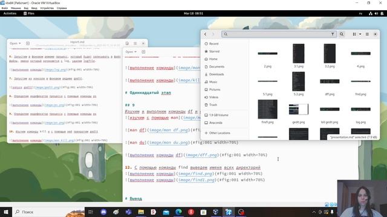The width and height of the screenshot is (387, 217).
Task: Open the Files app menu in top bar
Action: 29,13
